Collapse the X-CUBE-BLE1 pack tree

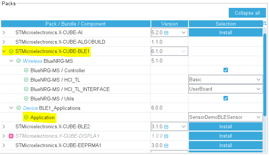4,51
